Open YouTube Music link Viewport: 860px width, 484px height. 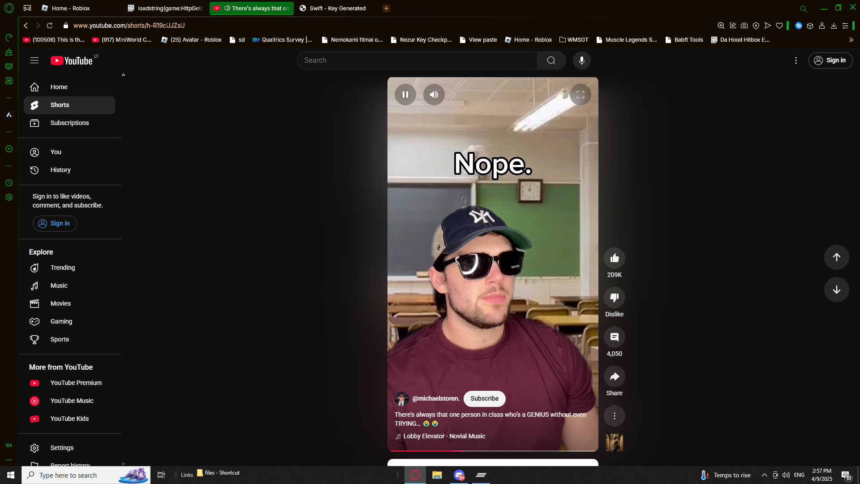click(x=69, y=401)
